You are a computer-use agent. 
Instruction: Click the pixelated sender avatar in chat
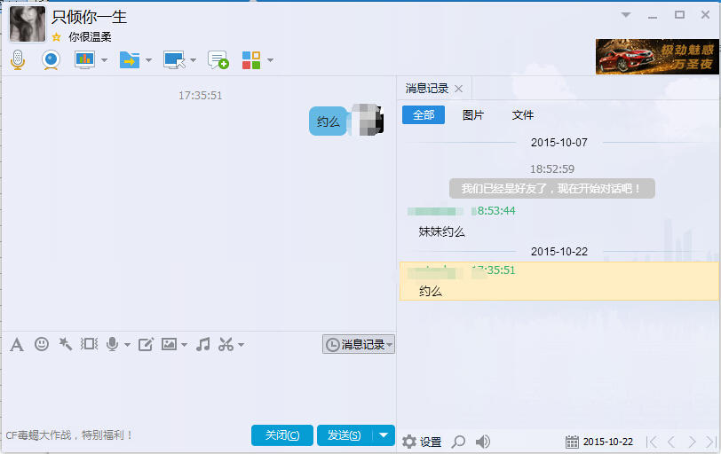(x=368, y=120)
